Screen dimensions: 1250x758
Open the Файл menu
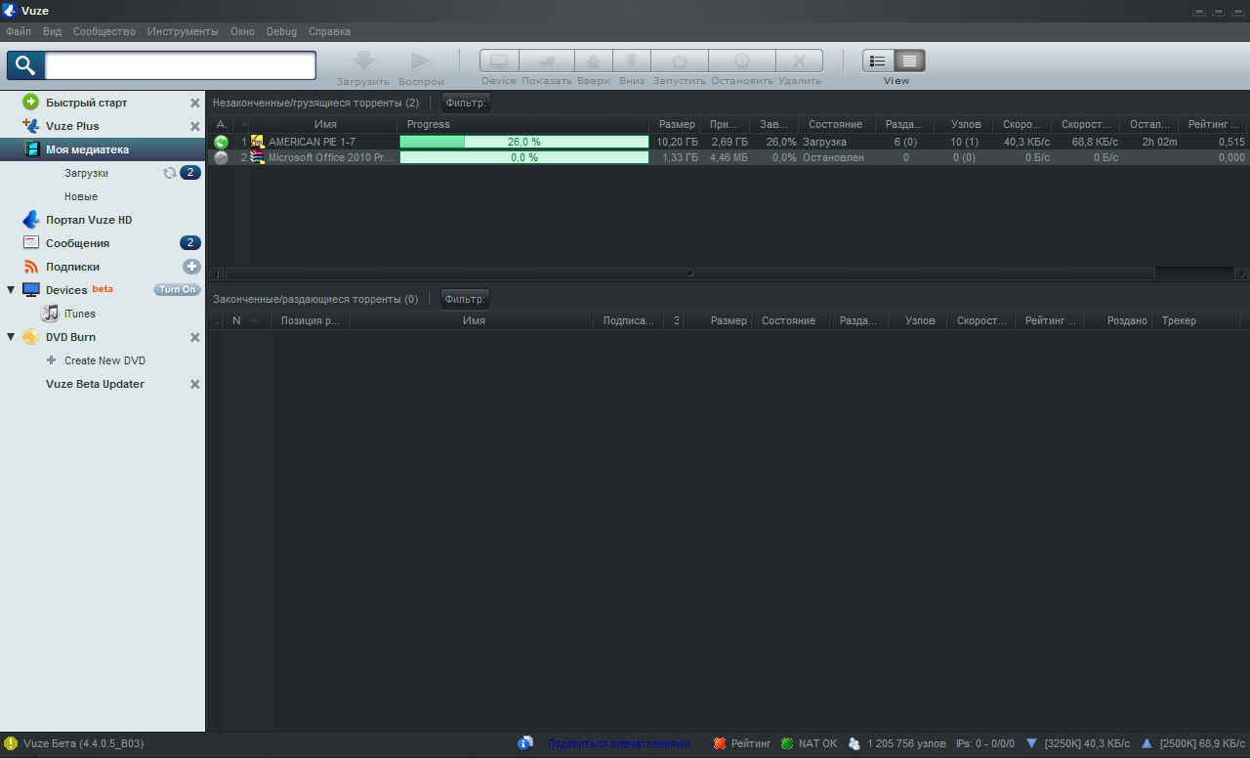point(19,31)
